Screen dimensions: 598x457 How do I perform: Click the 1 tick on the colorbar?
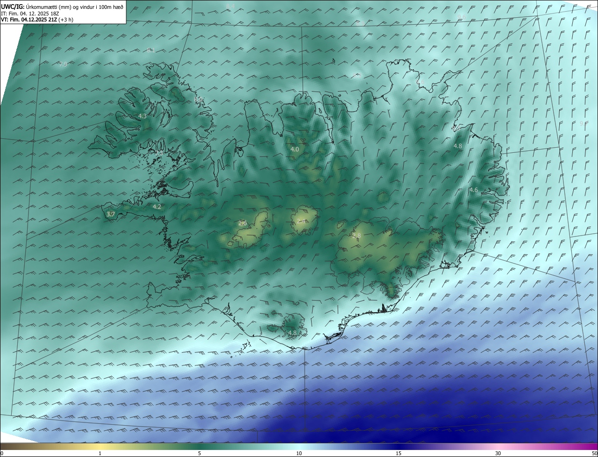100,453
